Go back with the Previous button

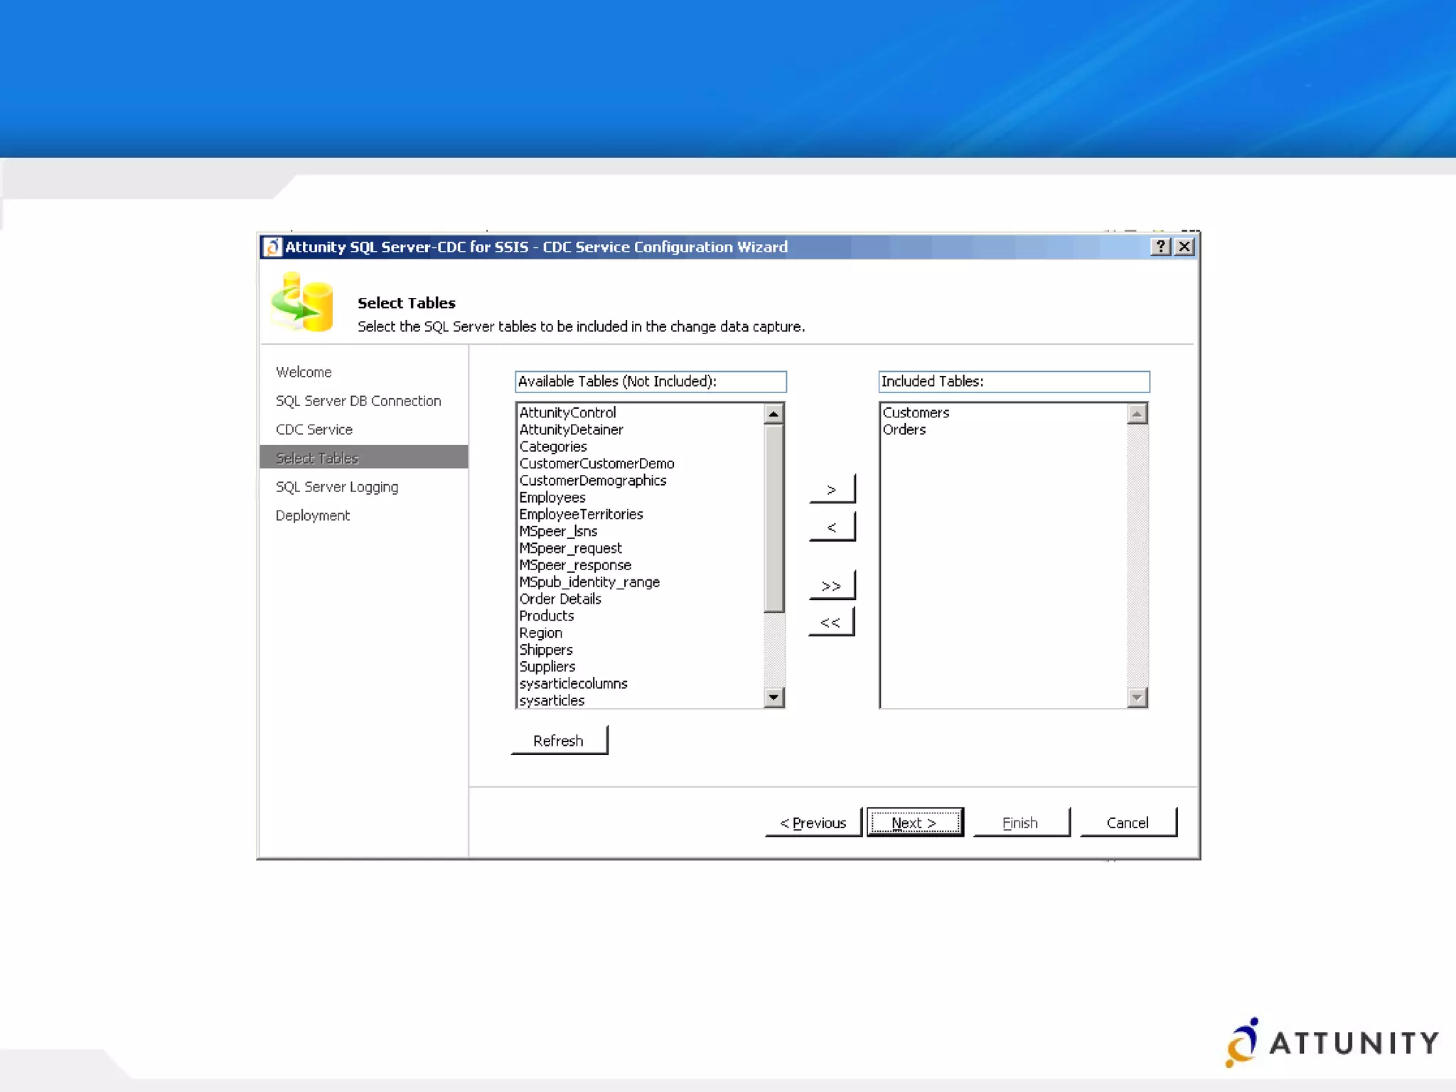point(813,823)
